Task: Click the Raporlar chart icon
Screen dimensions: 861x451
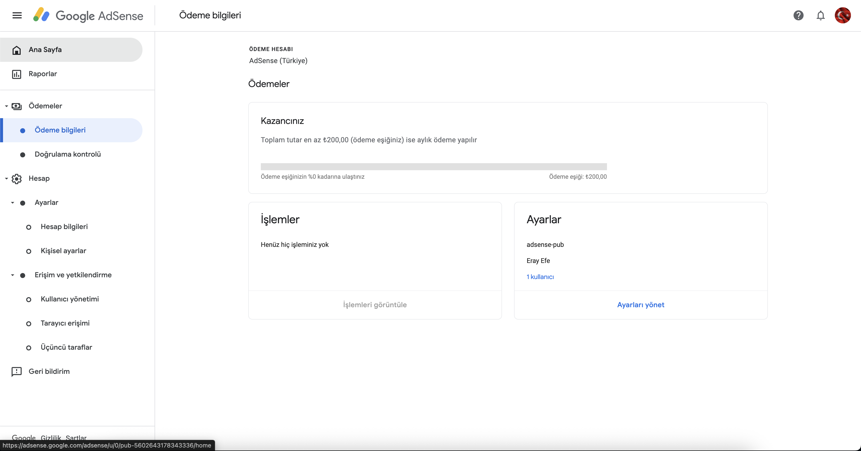Action: 16,74
